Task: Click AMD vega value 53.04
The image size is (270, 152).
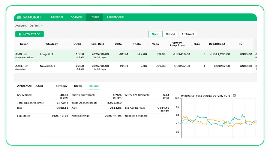Action: tap(161, 54)
